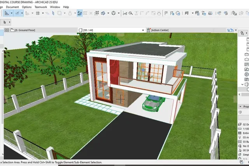Toggle the grid snap icon
Image resolution: width=249 pixels, height=166 pixels.
click(x=38, y=13)
